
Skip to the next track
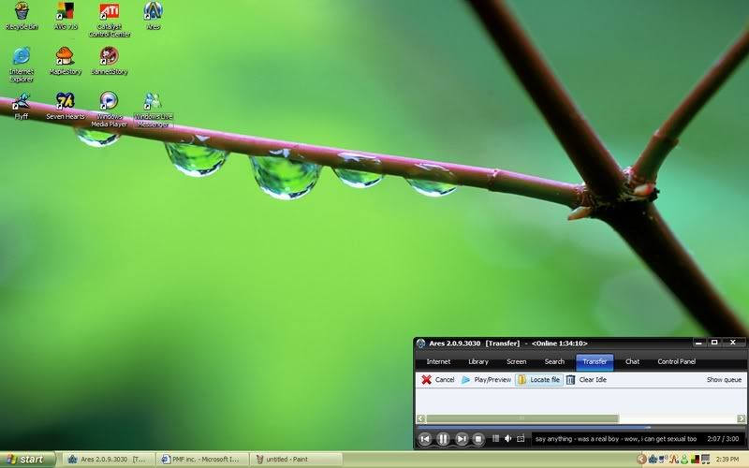tap(461, 438)
